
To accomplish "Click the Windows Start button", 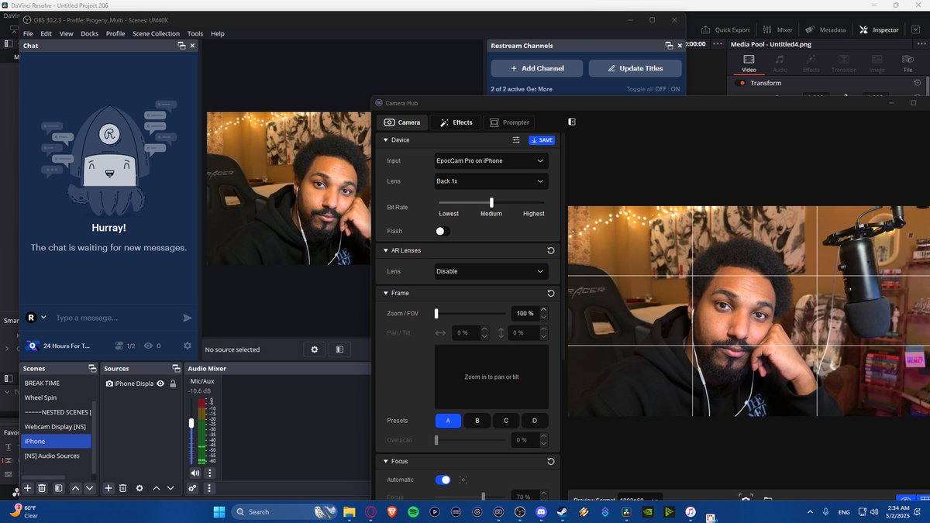I will click(x=219, y=511).
